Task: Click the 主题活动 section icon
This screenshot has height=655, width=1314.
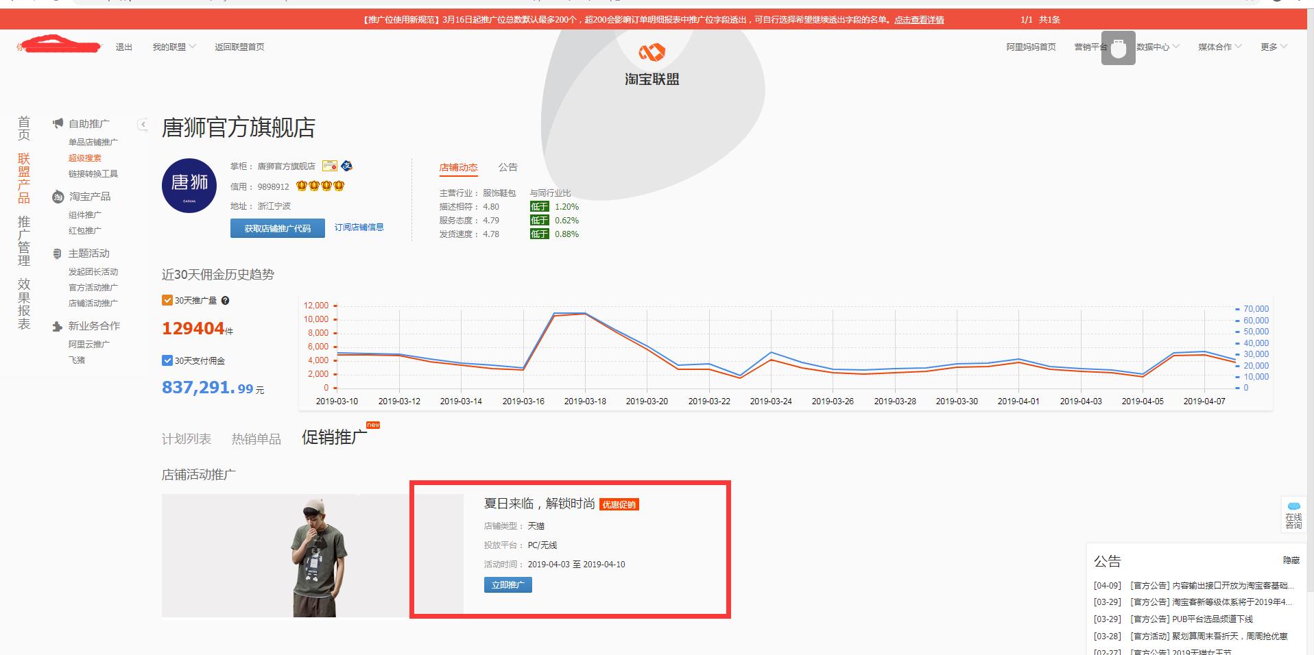Action: 58,254
